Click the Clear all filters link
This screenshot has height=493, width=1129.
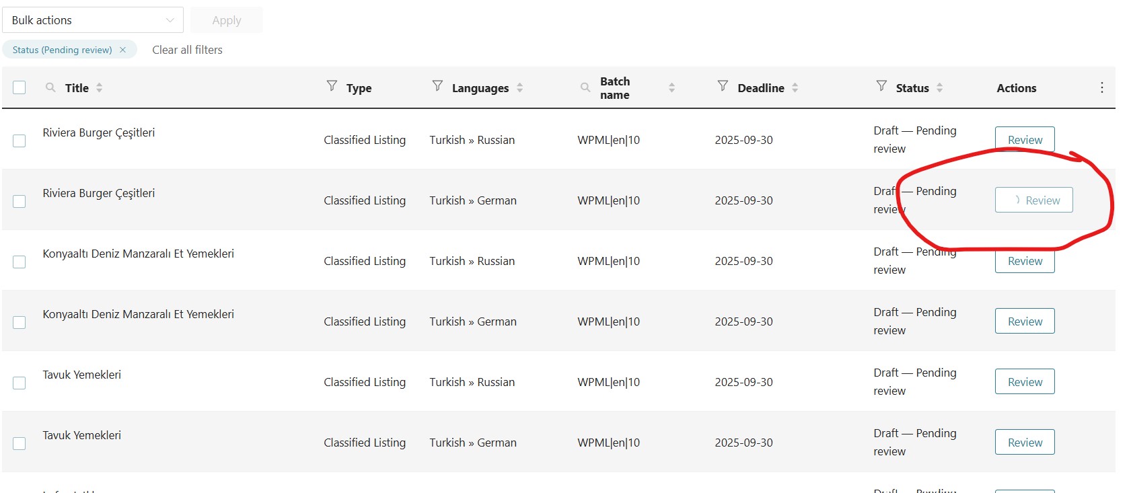click(x=187, y=50)
